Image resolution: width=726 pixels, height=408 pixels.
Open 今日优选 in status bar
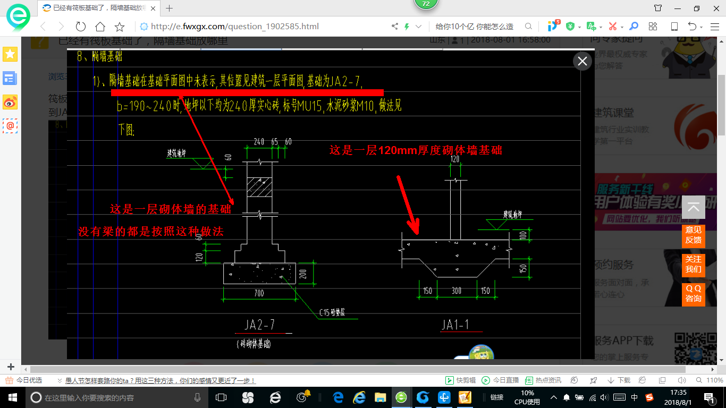[23, 380]
